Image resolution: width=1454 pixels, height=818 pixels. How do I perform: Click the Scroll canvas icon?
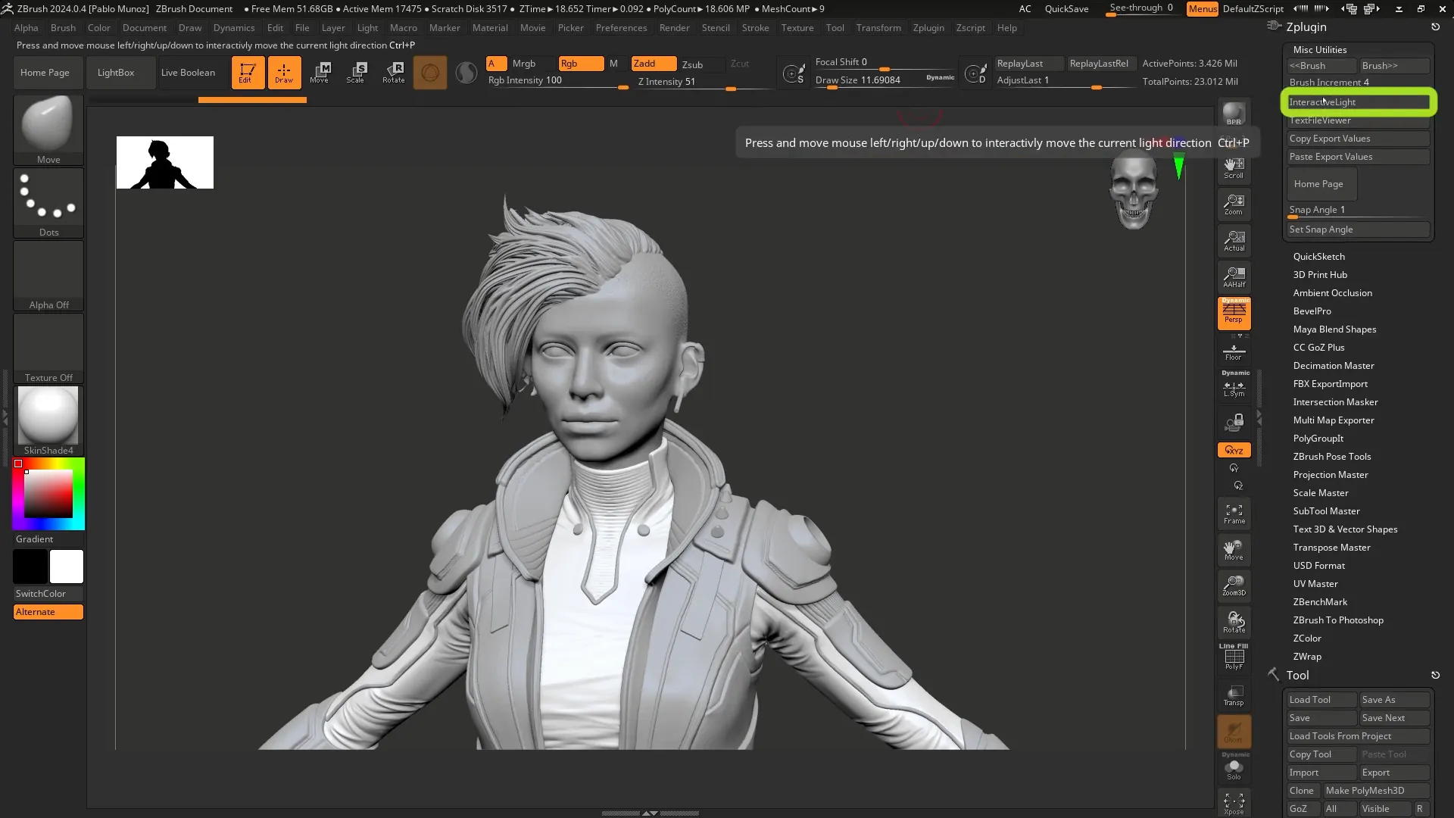pyautogui.click(x=1234, y=168)
